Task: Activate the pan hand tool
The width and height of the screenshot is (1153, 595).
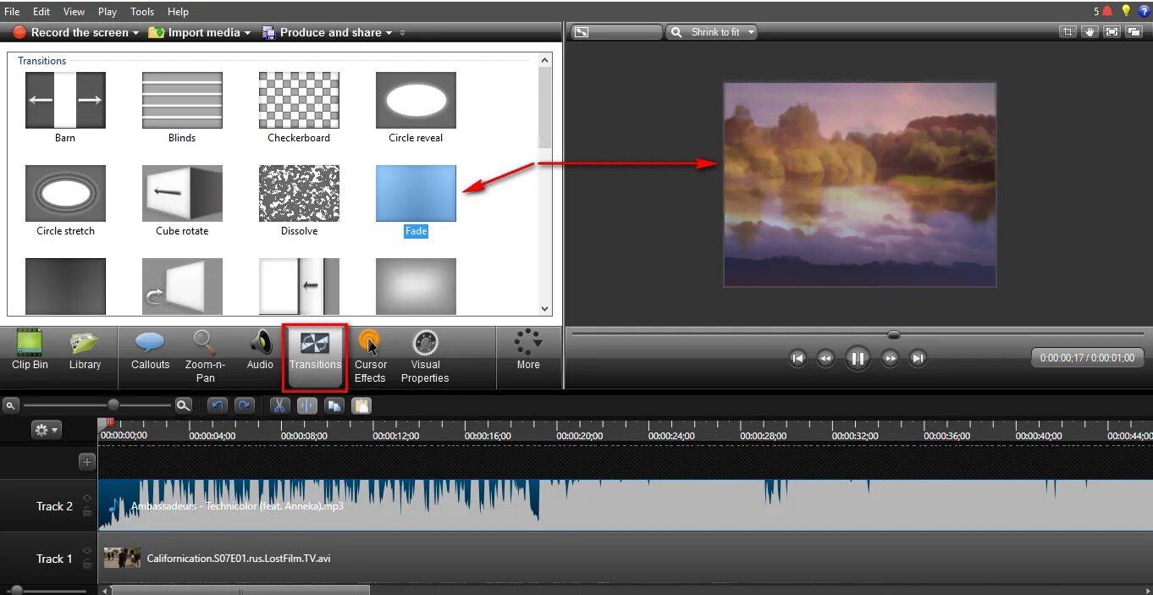Action: coord(1090,32)
